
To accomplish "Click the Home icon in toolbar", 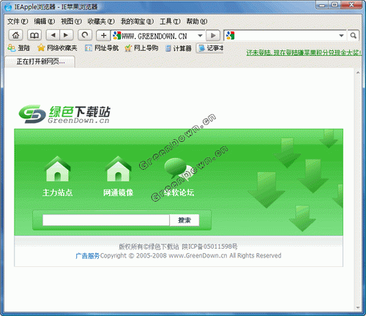I will [16, 35].
